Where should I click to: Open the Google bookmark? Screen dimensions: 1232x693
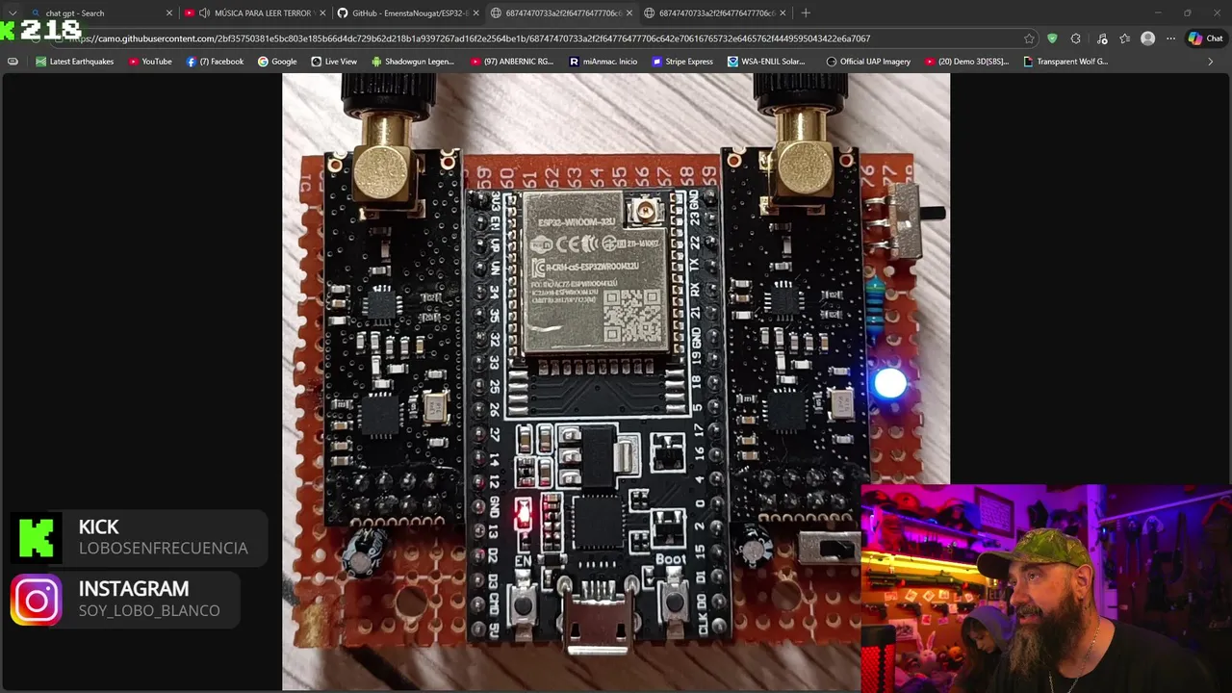[x=277, y=61]
